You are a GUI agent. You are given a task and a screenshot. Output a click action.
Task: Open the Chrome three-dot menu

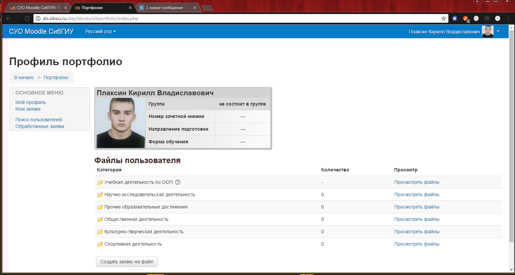coord(509,18)
